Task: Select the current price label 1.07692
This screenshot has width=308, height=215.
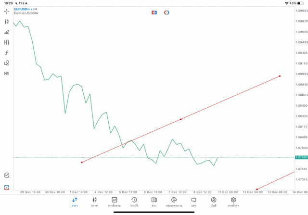Action: 302,157
